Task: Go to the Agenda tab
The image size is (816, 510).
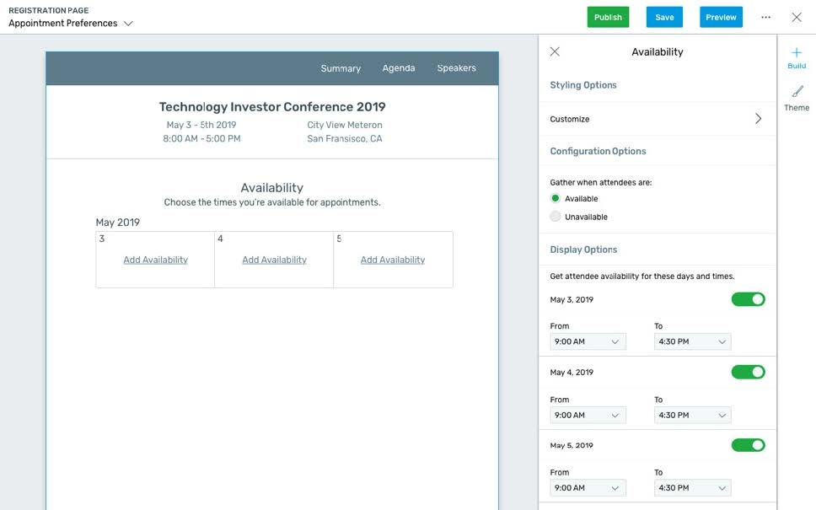Action: (399, 68)
